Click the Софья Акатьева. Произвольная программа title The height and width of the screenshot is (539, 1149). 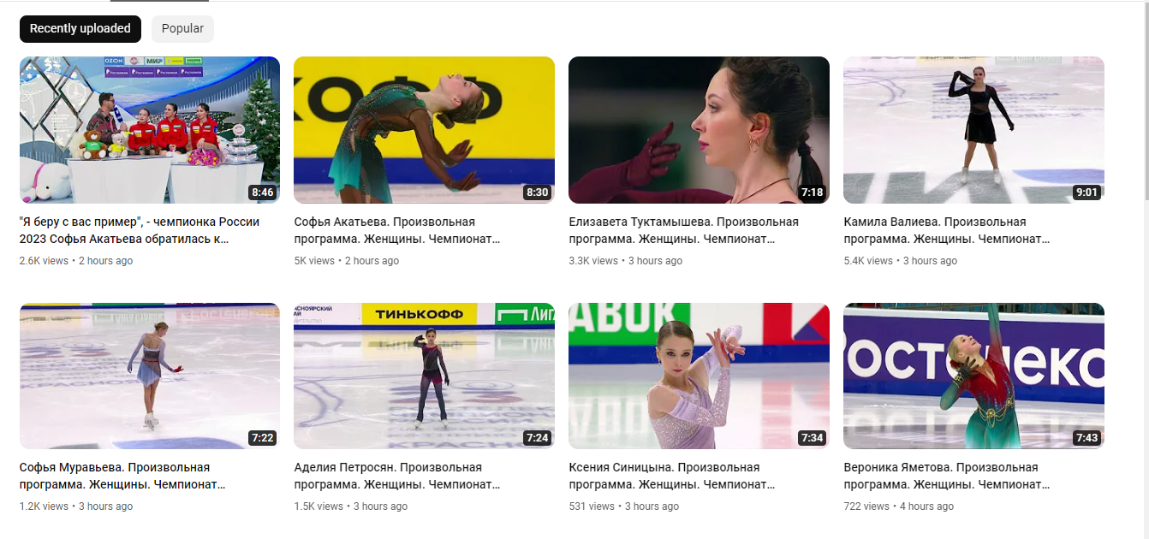click(396, 230)
